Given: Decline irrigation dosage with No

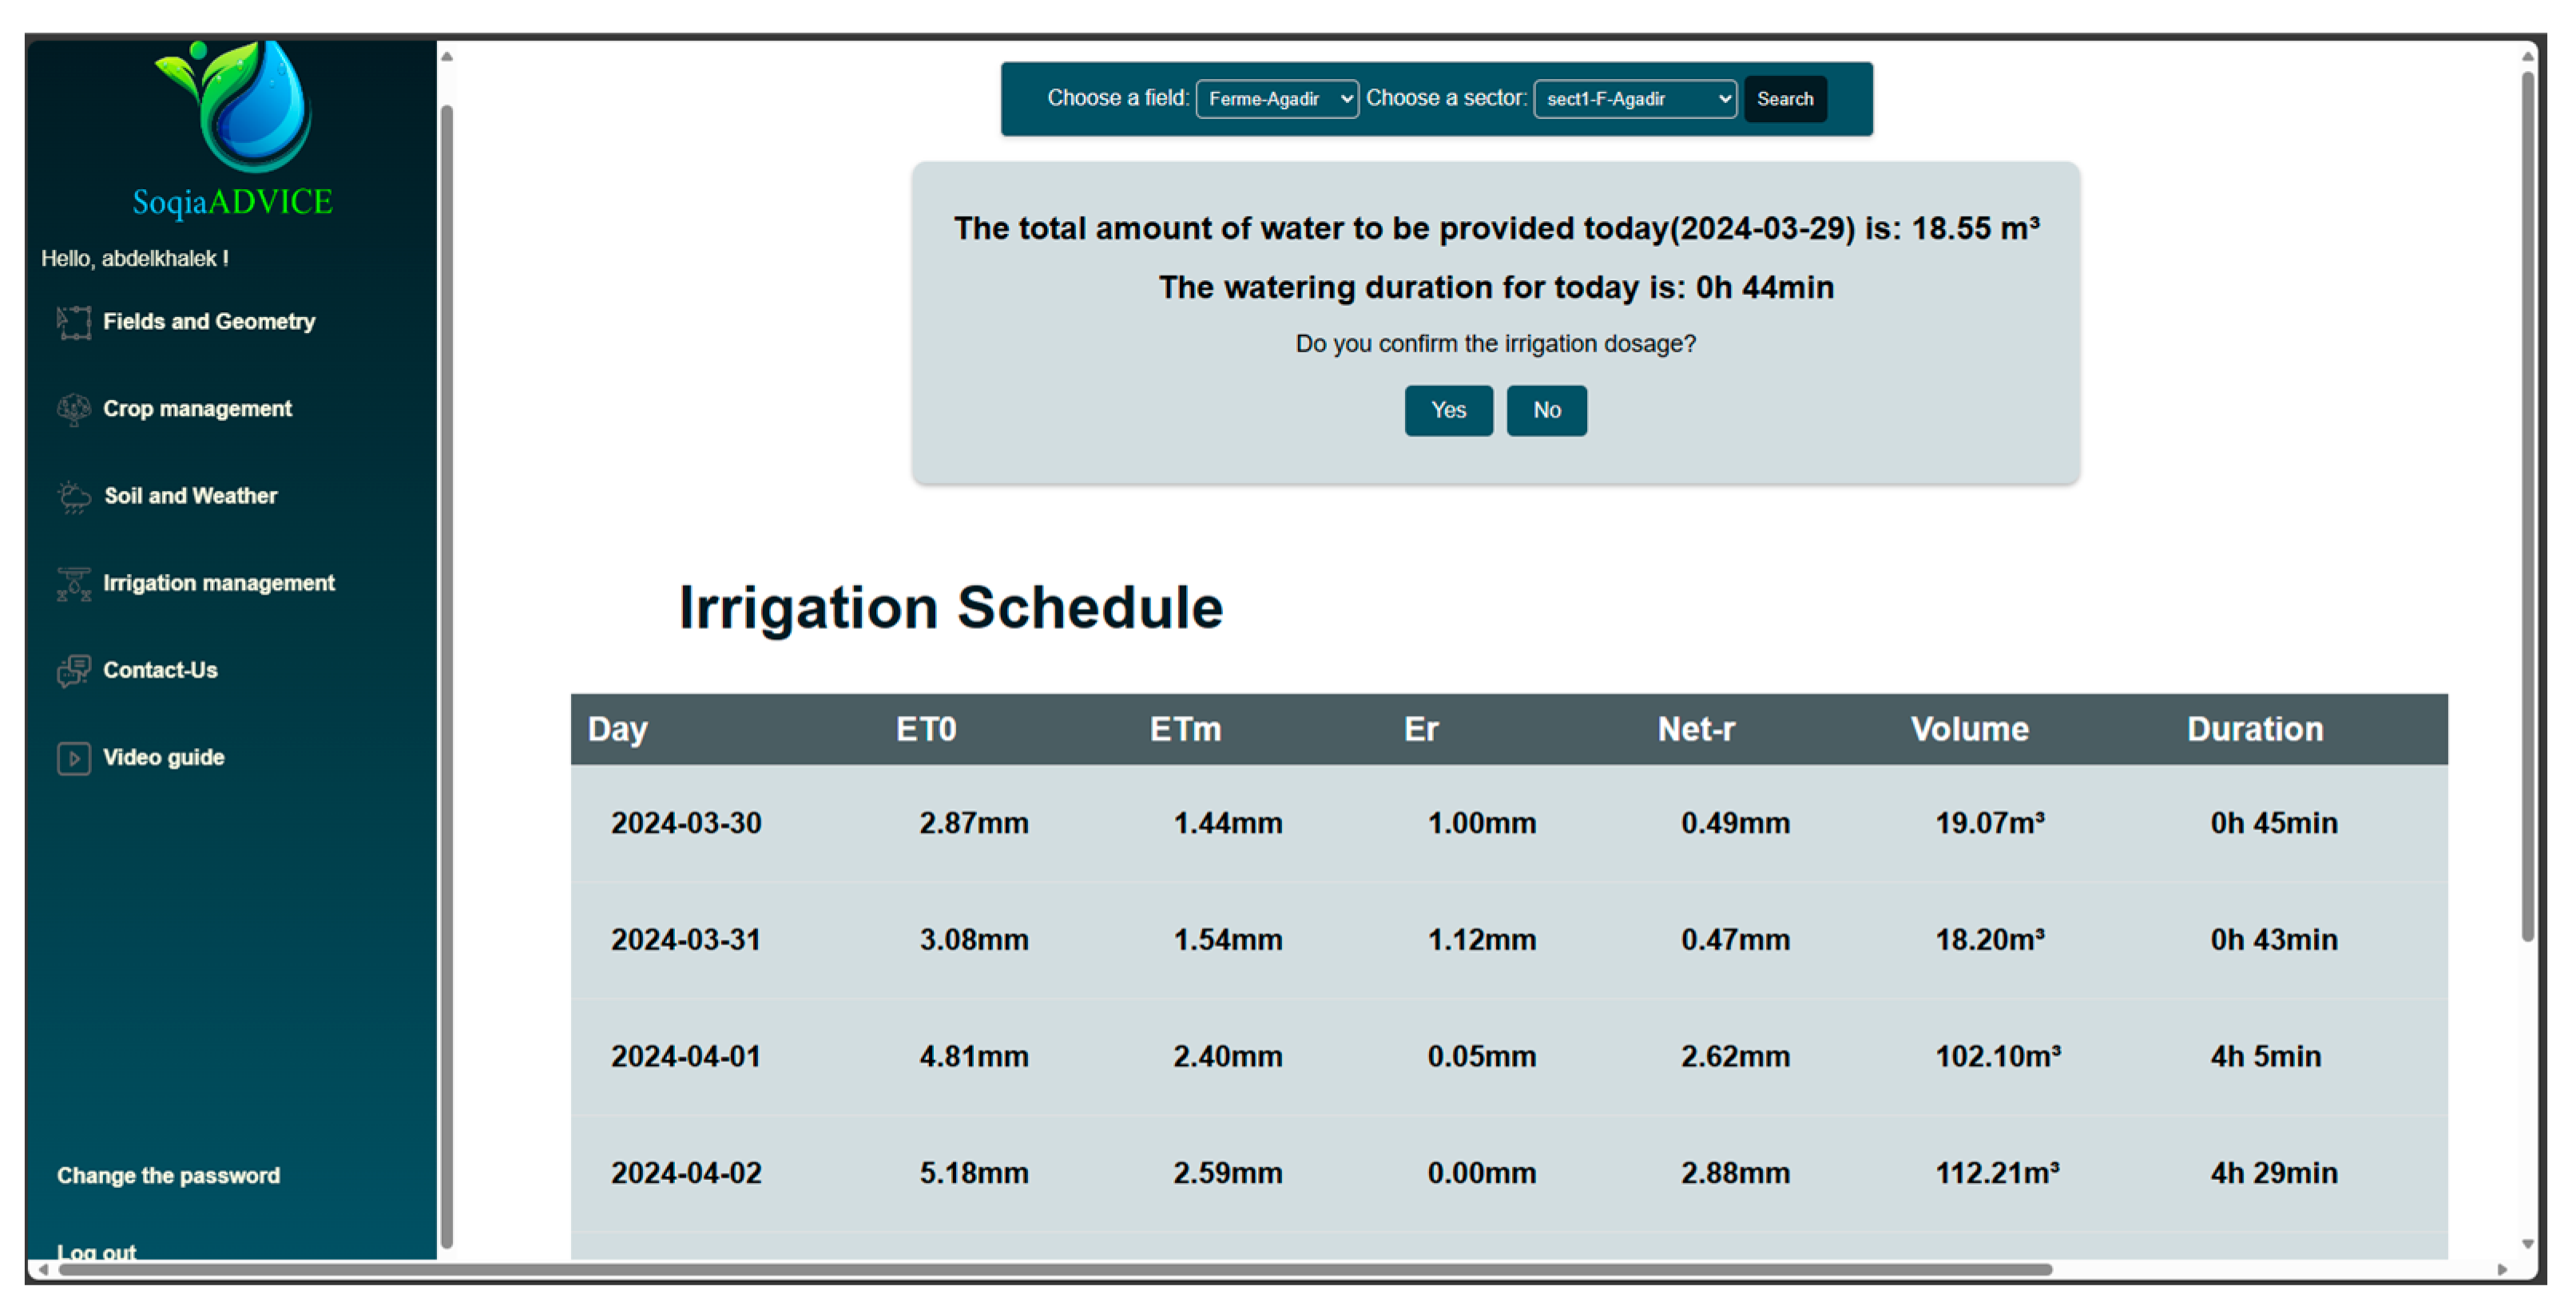Looking at the screenshot, I should [x=1545, y=410].
